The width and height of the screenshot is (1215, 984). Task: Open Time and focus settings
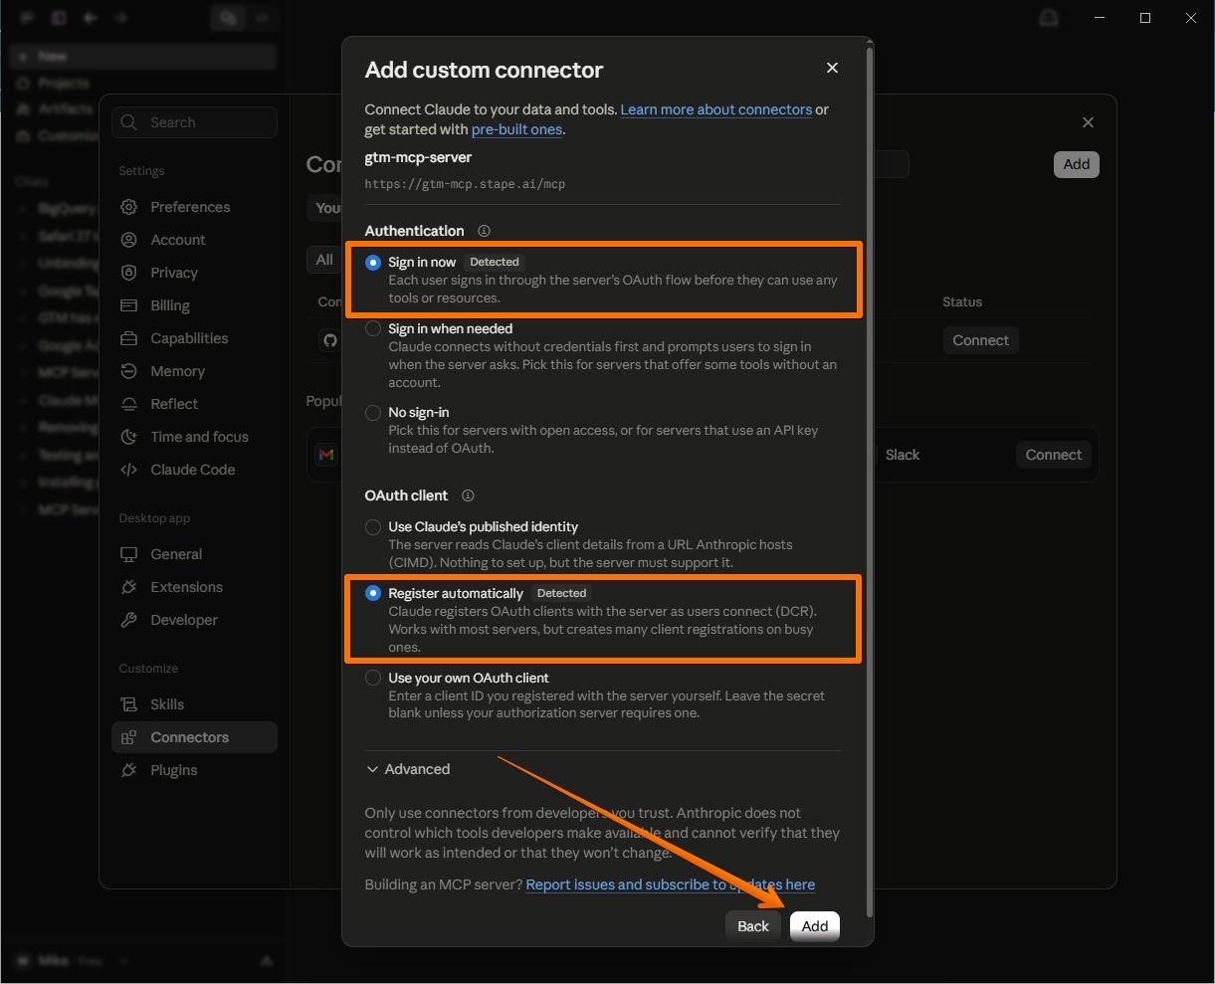194,437
